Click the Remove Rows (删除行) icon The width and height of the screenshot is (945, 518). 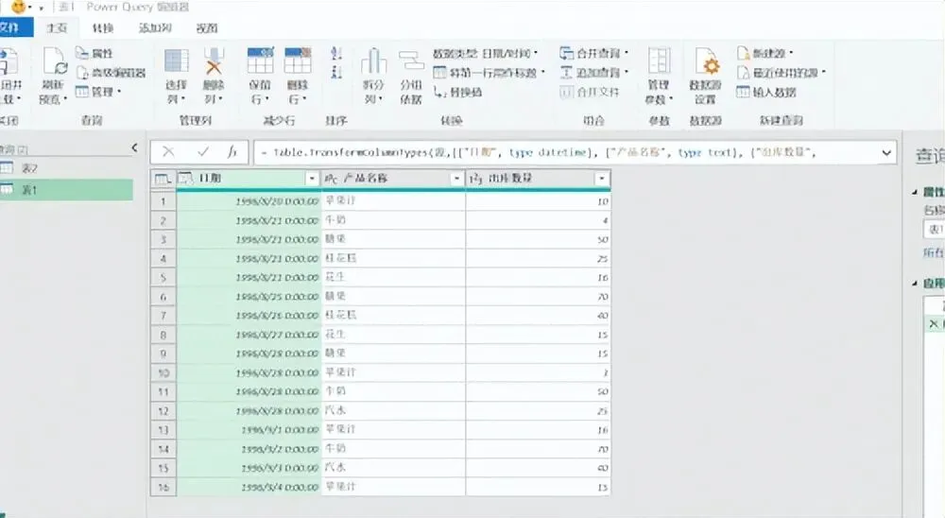point(298,60)
